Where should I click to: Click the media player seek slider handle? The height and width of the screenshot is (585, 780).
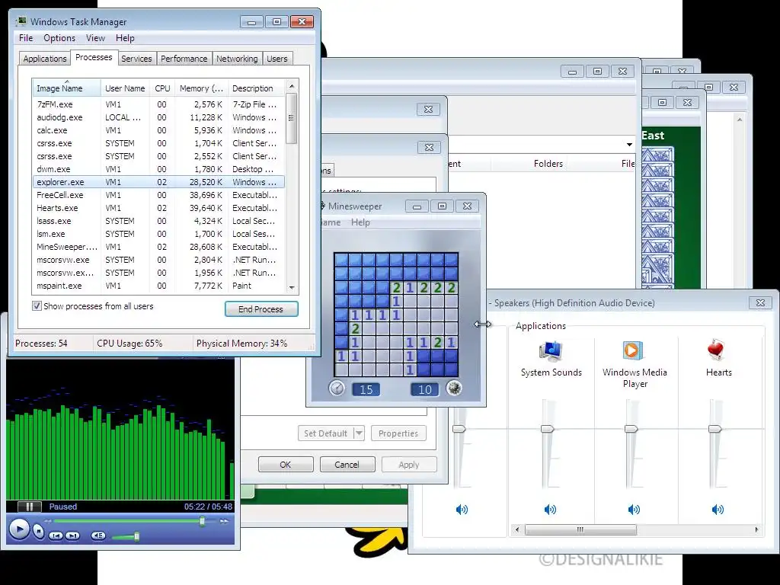point(202,521)
